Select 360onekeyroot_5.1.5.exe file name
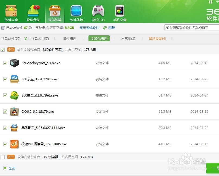Viewport: 219px width, 176px height. [41, 63]
